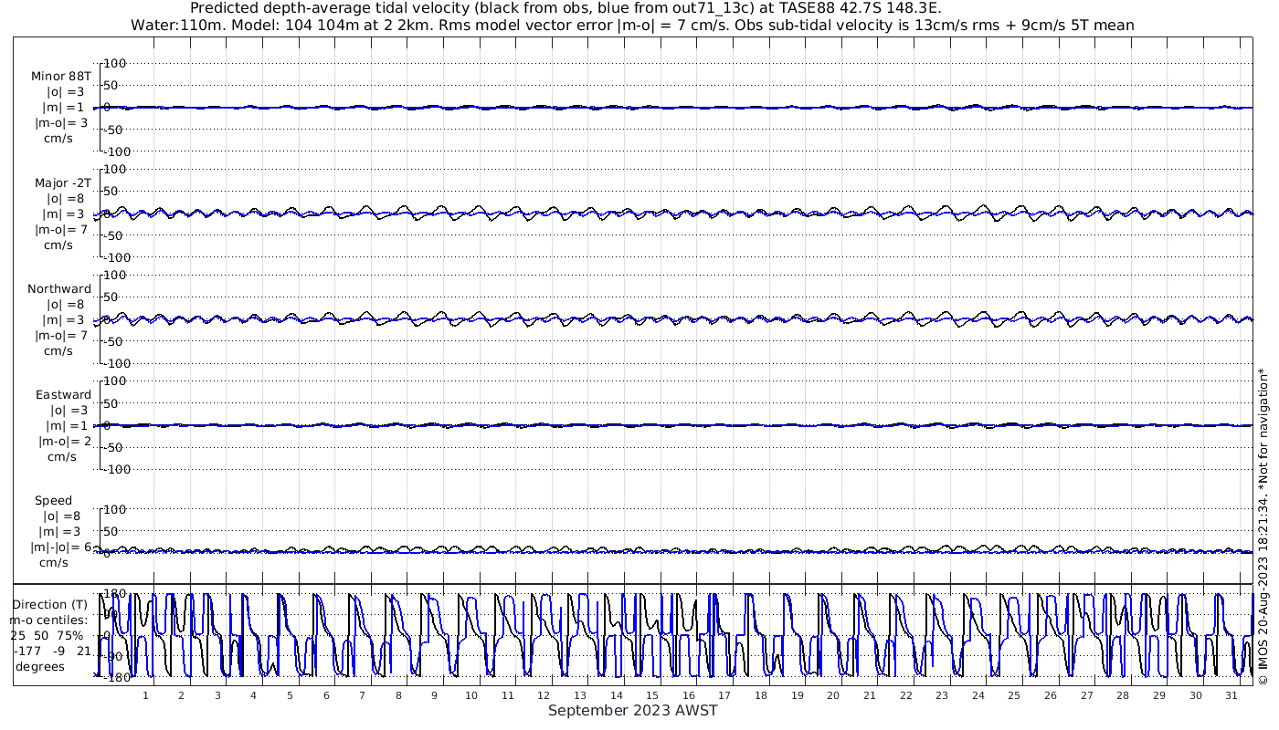
Task: Click day 15 on the date axis
Action: [652, 695]
